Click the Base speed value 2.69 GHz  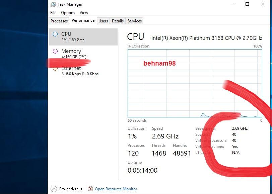click(x=240, y=128)
